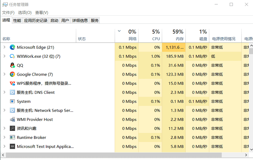Viewport: 253px width, 160px height.
Task: Click the WPS service program icon
Action: [x=12, y=83]
